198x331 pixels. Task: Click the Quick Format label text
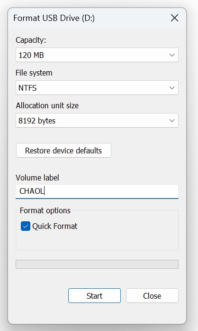click(x=55, y=227)
